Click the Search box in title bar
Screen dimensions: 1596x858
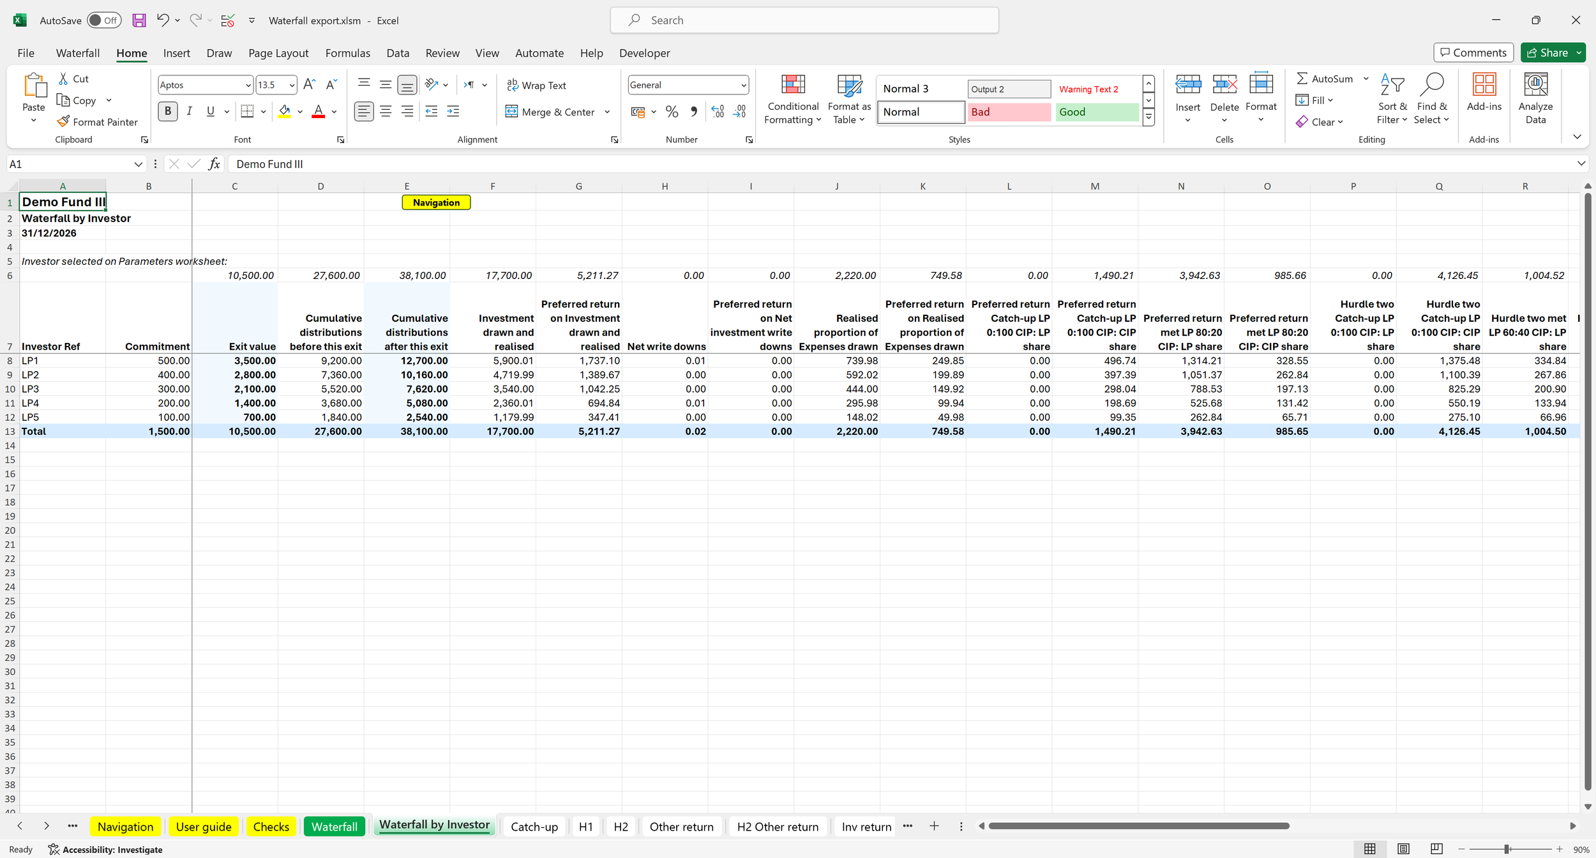pyautogui.click(x=804, y=20)
